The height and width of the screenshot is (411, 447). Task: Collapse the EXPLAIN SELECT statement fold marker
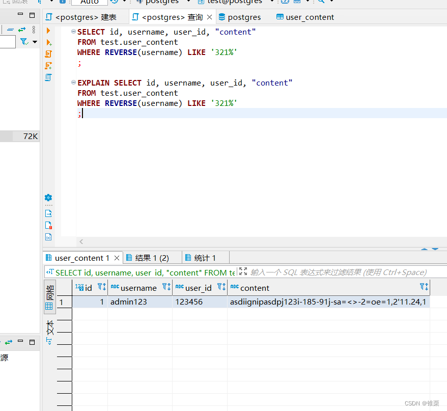[73, 83]
